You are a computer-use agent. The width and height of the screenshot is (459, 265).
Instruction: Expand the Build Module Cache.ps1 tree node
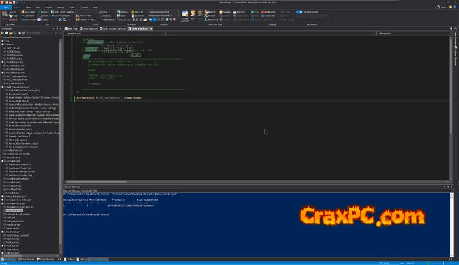3,87
